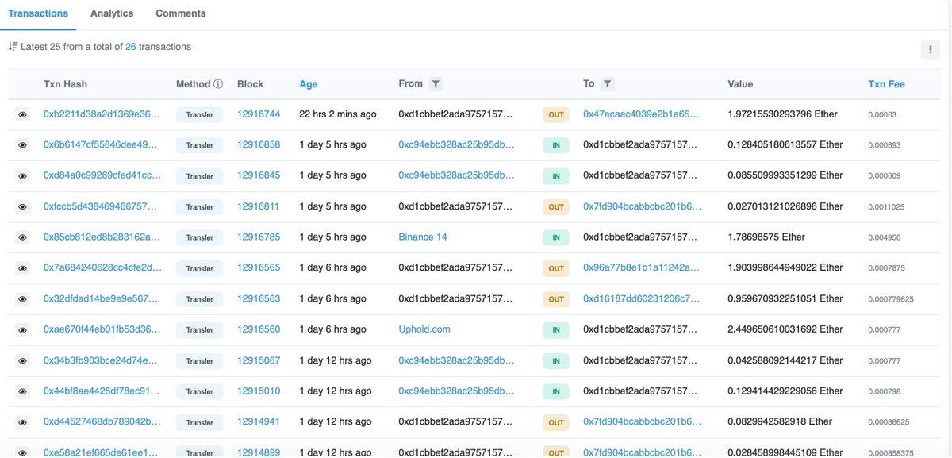The height and width of the screenshot is (458, 952).
Task: Open the Analytics tab
Action: 112,13
